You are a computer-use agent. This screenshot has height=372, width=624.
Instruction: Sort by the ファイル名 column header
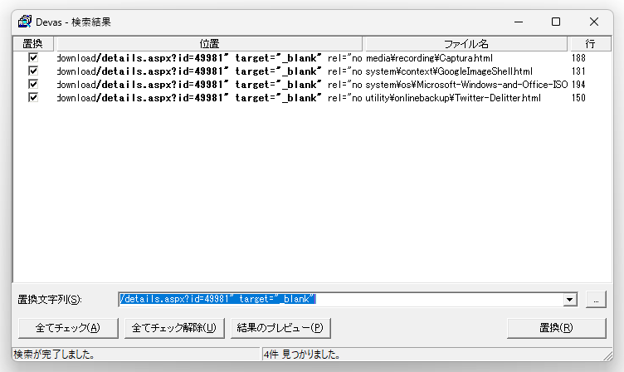[x=466, y=43]
